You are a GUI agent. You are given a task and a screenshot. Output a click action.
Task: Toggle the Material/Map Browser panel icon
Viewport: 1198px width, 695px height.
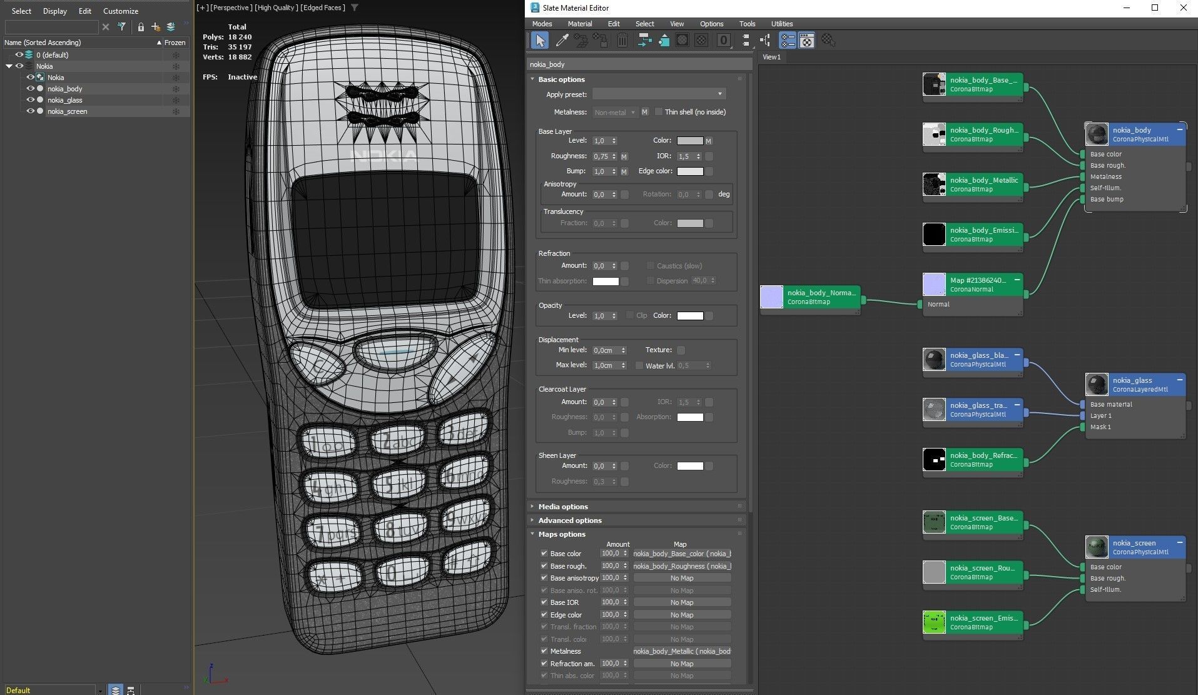pos(788,41)
